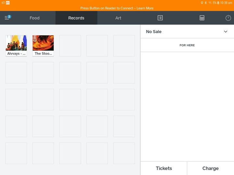Expand the No Sale chevron
Viewport: 234px width, 175px height.
coord(226,32)
